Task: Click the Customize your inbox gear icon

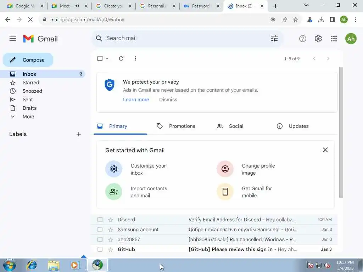Action: (114, 169)
